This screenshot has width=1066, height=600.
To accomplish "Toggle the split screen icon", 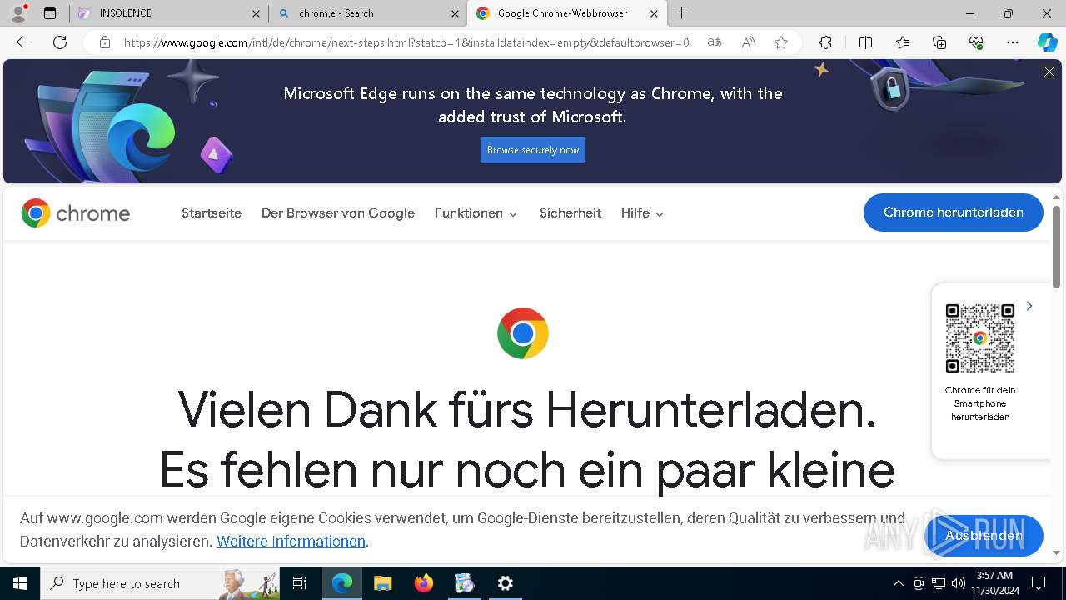I will (x=865, y=42).
